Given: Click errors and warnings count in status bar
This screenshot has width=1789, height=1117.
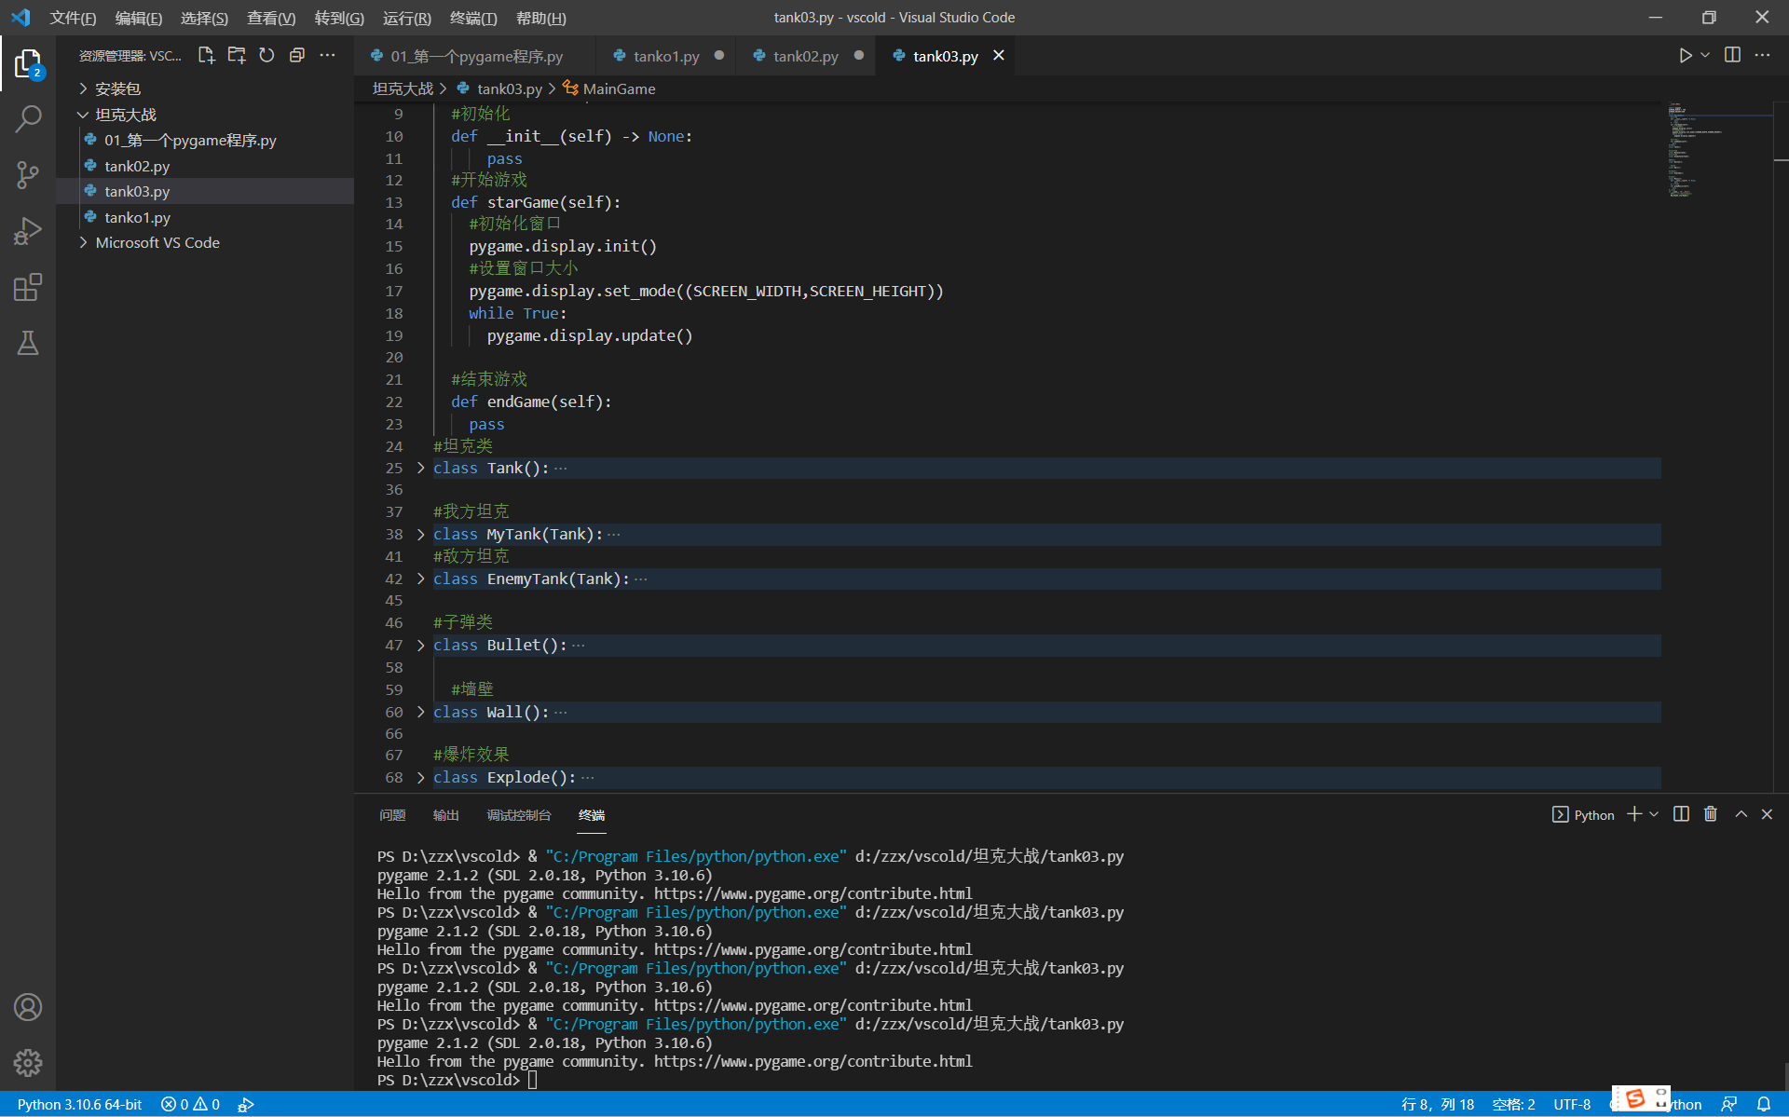Looking at the screenshot, I should point(190,1104).
